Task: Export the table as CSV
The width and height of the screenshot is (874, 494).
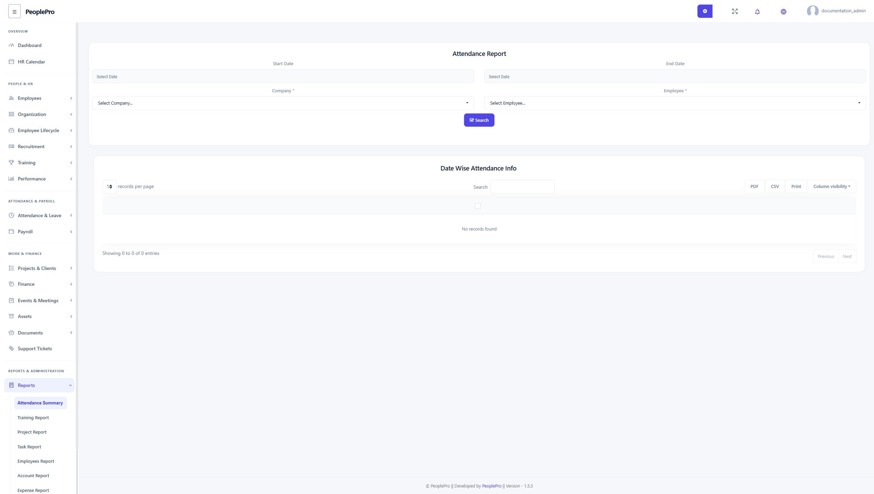Action: pos(775,187)
